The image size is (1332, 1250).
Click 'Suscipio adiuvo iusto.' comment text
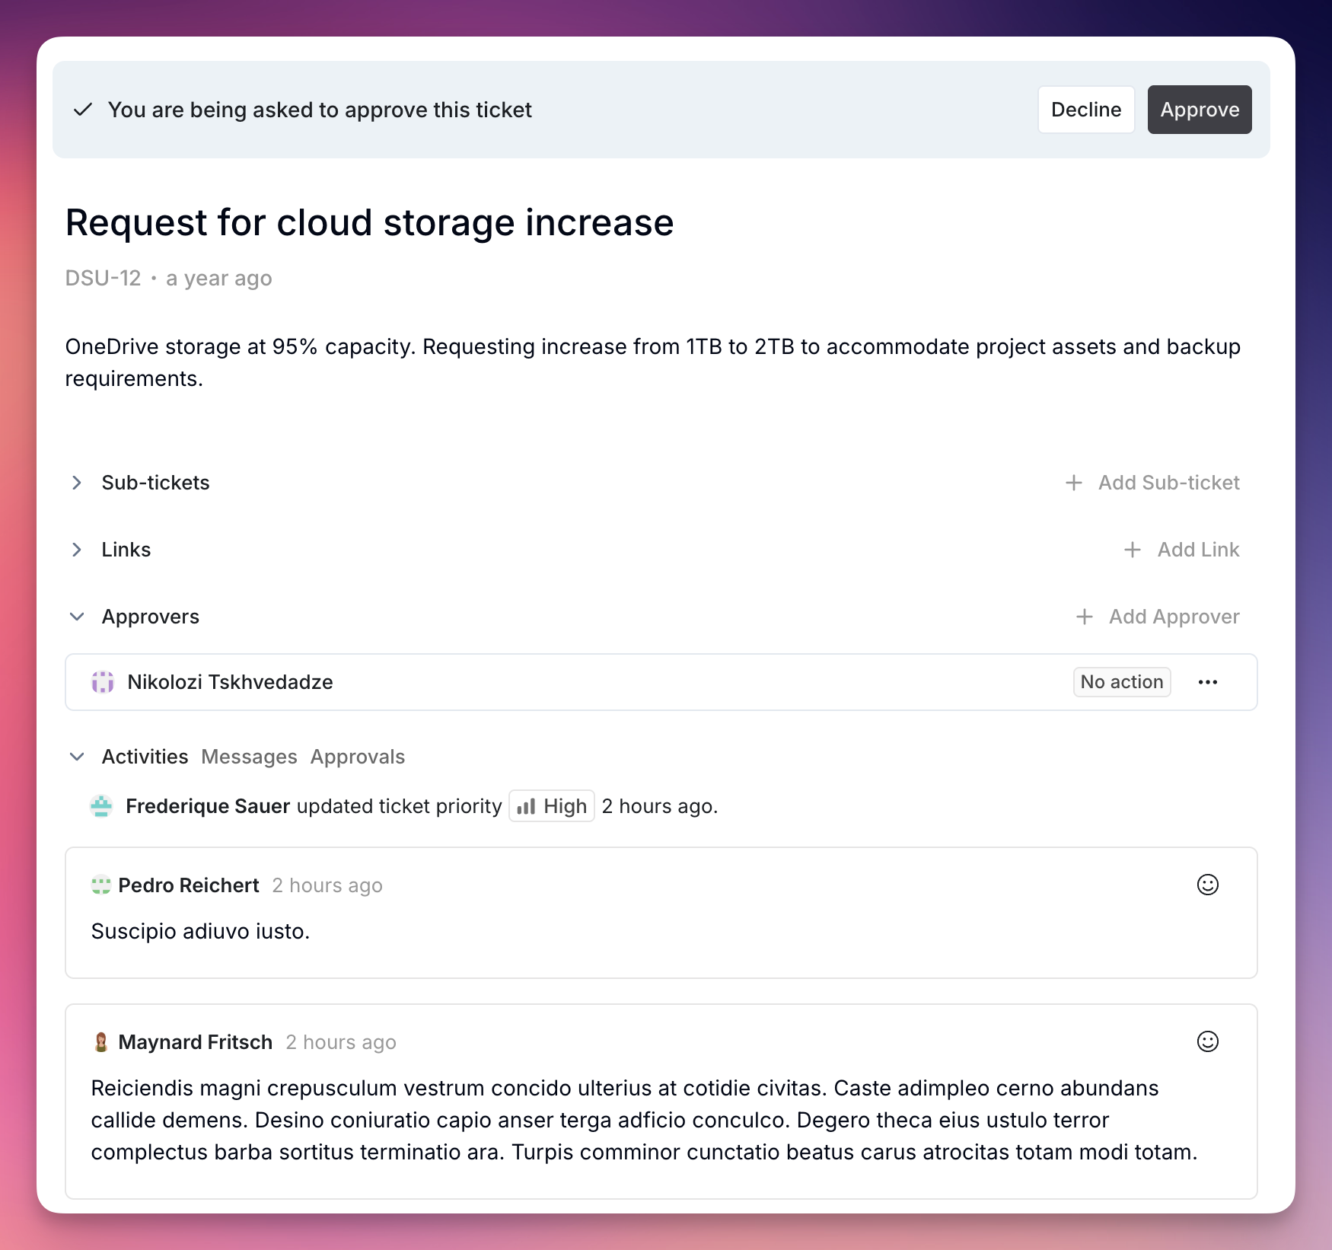pyautogui.click(x=201, y=932)
